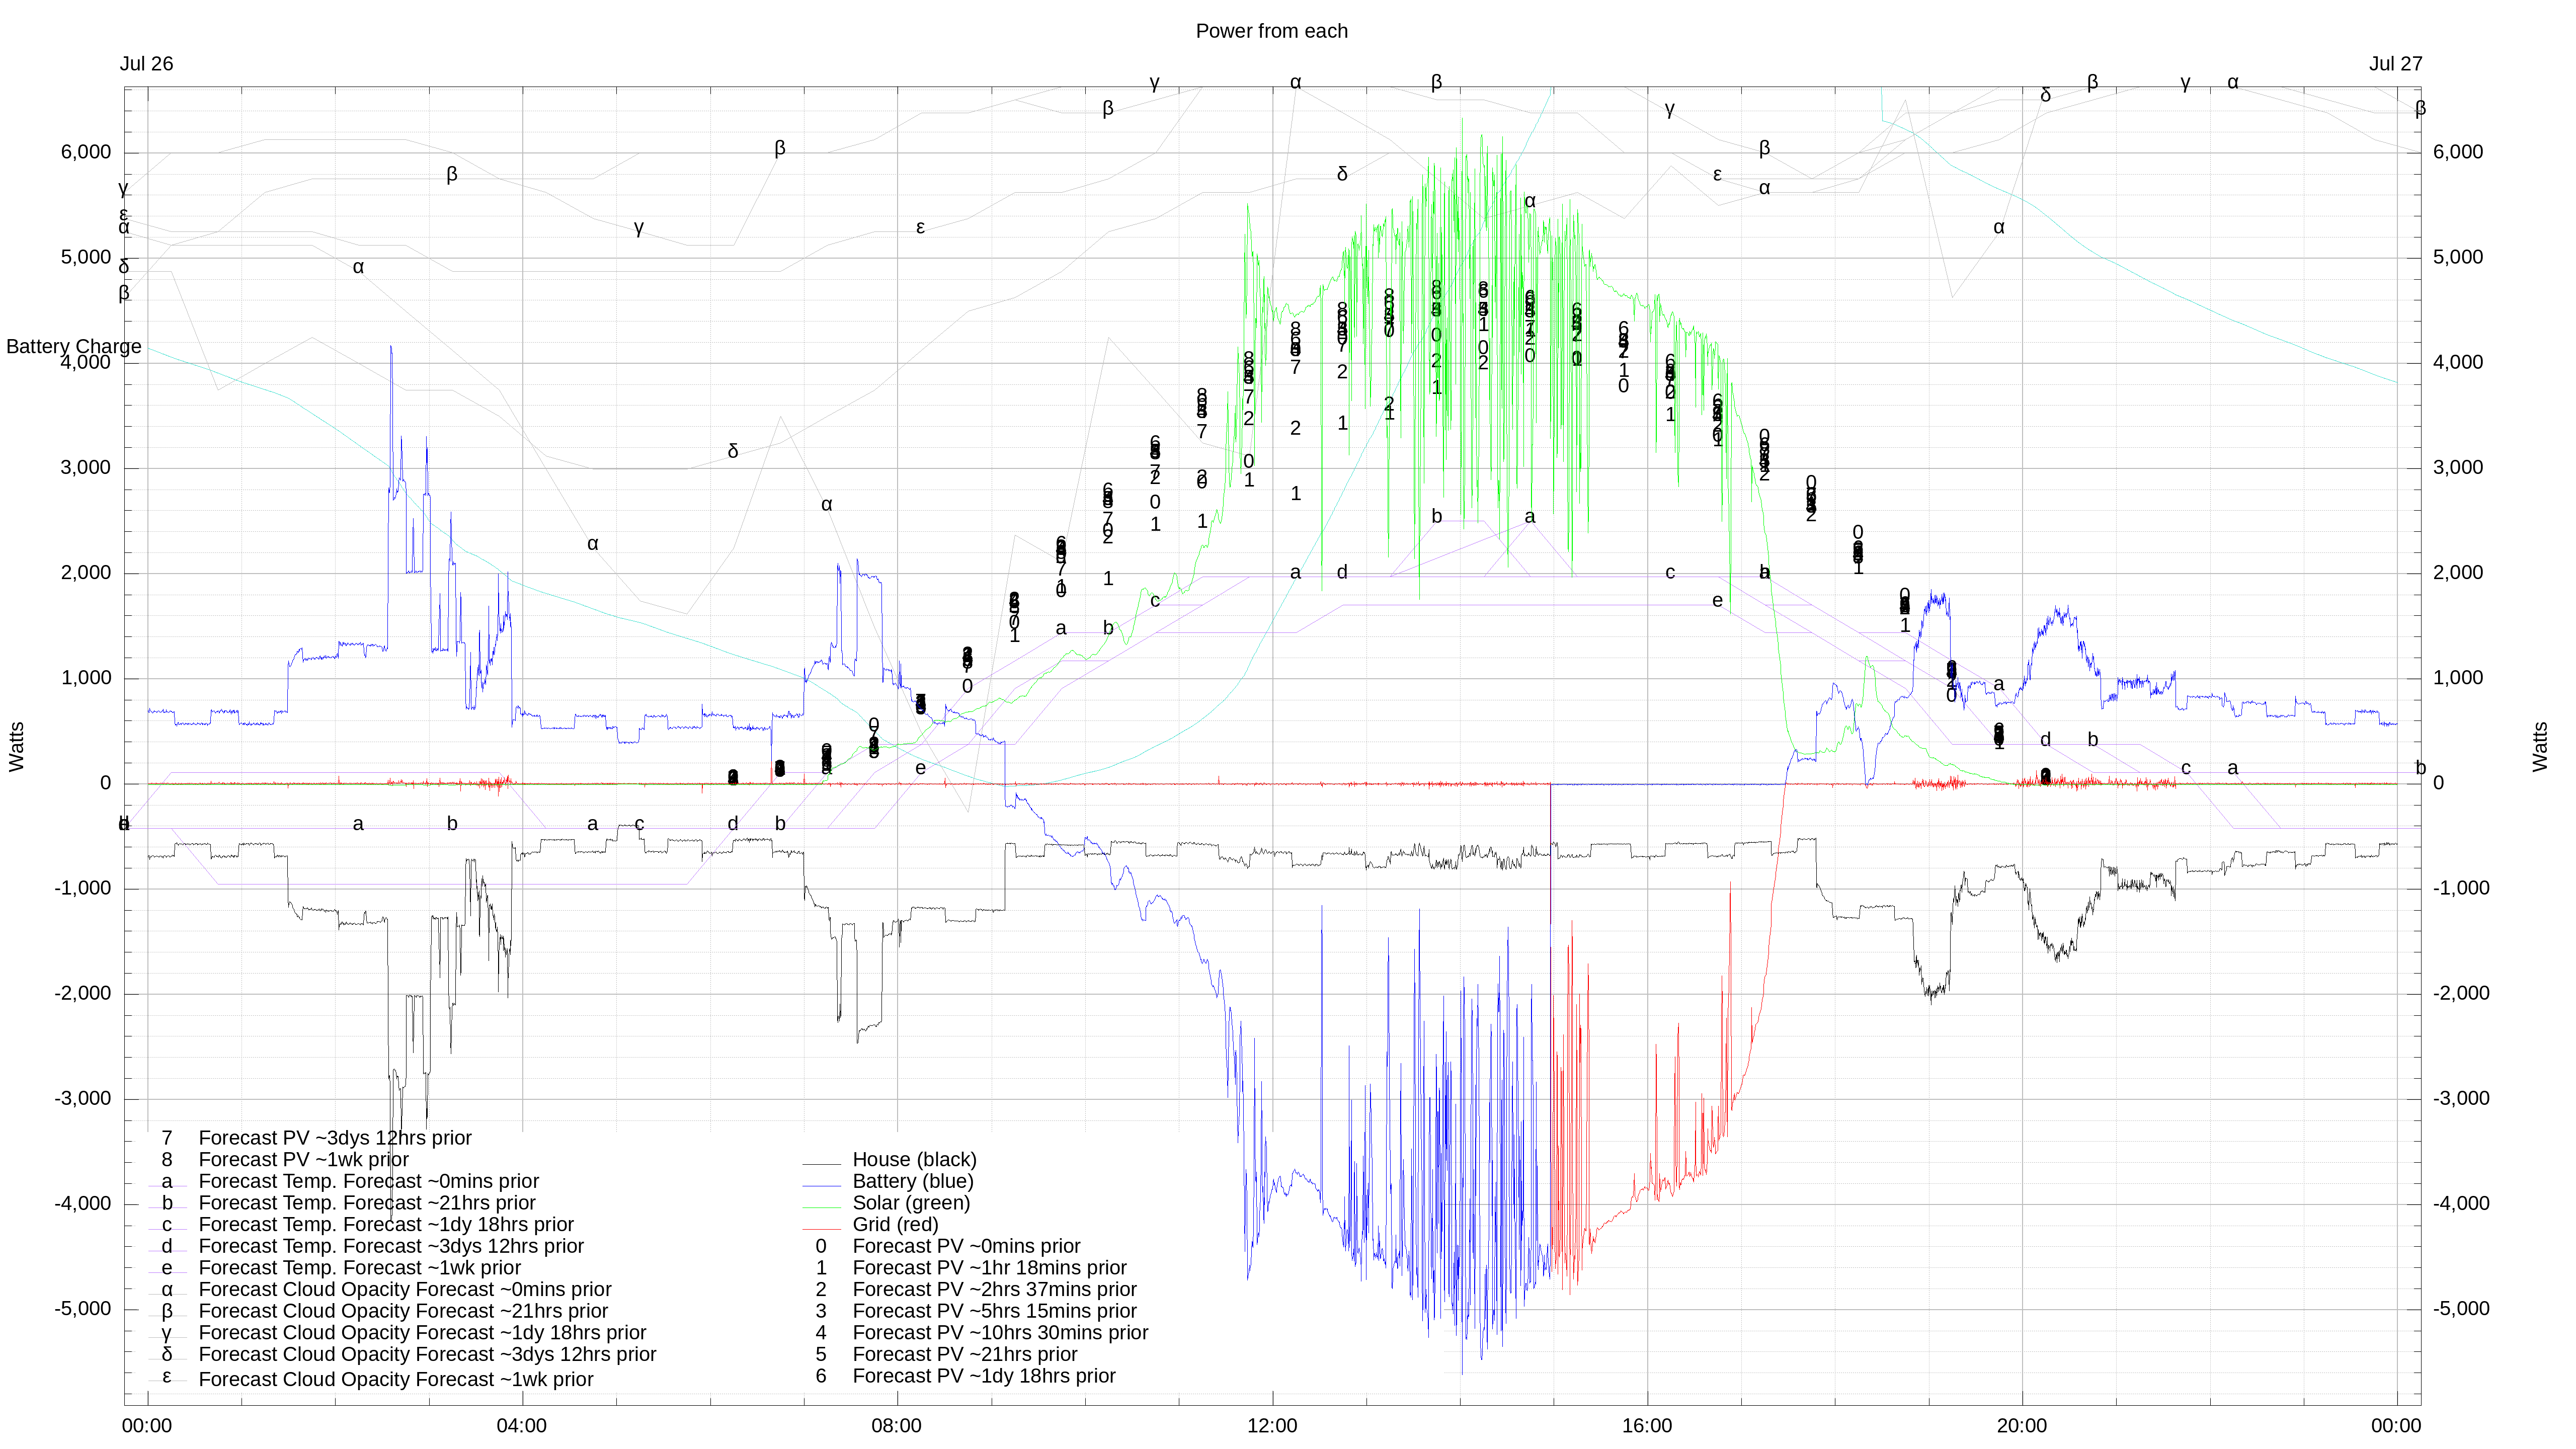Click the '08:00' time axis tick label
The height and width of the screenshot is (1449, 2576).
click(x=897, y=1426)
